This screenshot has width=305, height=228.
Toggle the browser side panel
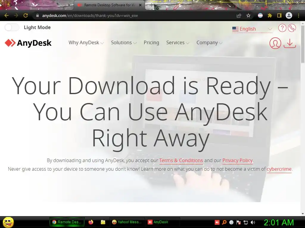(x=279, y=15)
